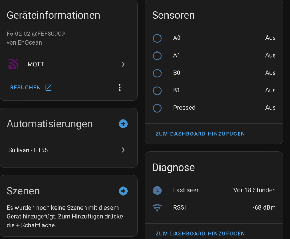This screenshot has width=290, height=239.
Task: Select the B0 sensor circle indicator
Action: click(x=157, y=73)
